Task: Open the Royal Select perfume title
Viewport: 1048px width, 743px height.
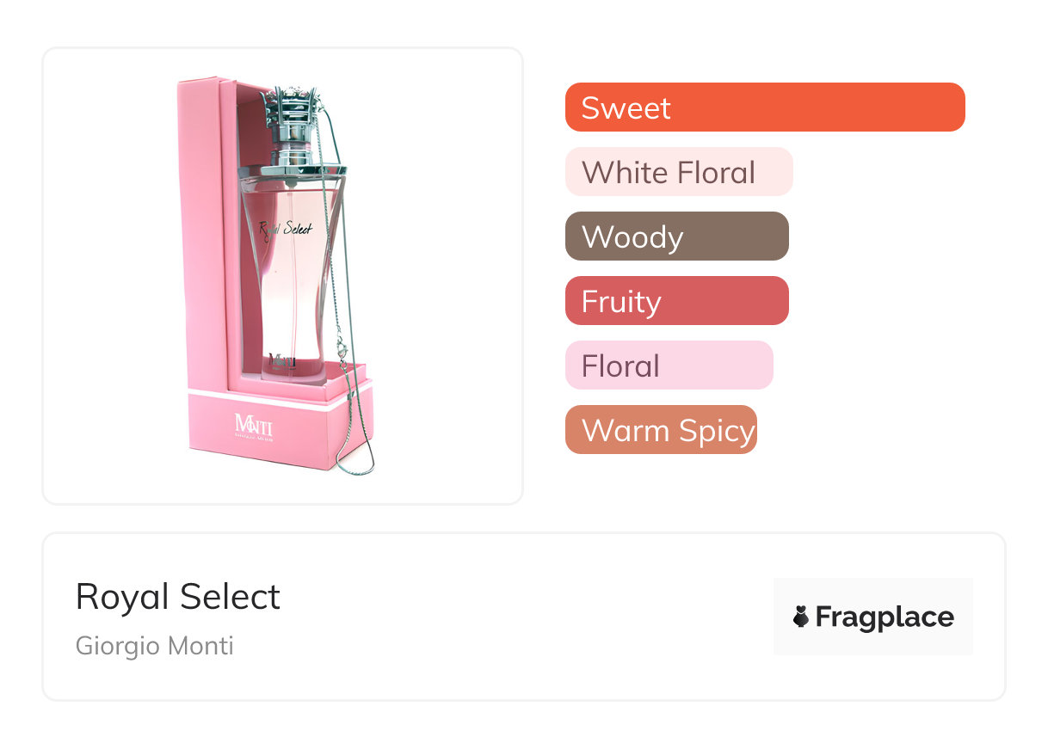Action: click(x=178, y=597)
